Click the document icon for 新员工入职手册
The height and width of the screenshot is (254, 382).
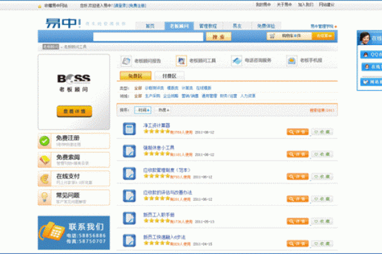point(129,218)
